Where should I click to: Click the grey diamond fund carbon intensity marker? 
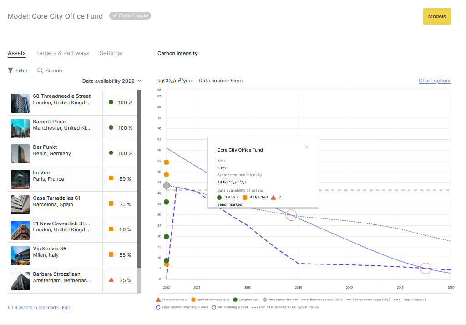167,185
